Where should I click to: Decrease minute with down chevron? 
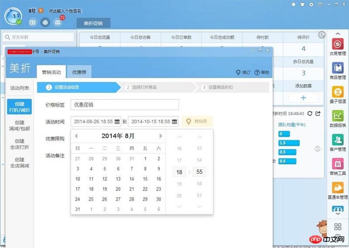tap(199, 207)
